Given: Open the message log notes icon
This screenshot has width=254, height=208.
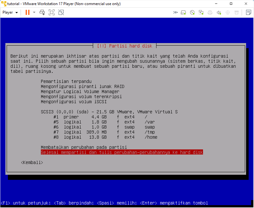Looking at the screenshot, I should (x=249, y=12).
